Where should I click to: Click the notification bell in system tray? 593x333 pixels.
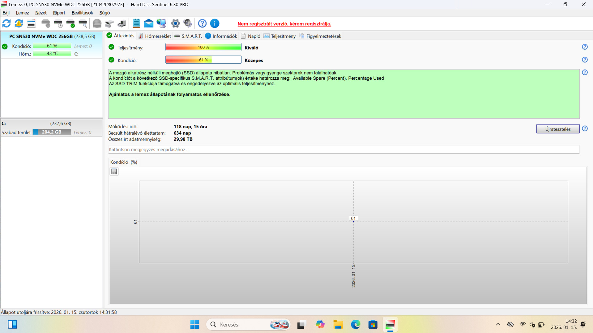(x=583, y=325)
